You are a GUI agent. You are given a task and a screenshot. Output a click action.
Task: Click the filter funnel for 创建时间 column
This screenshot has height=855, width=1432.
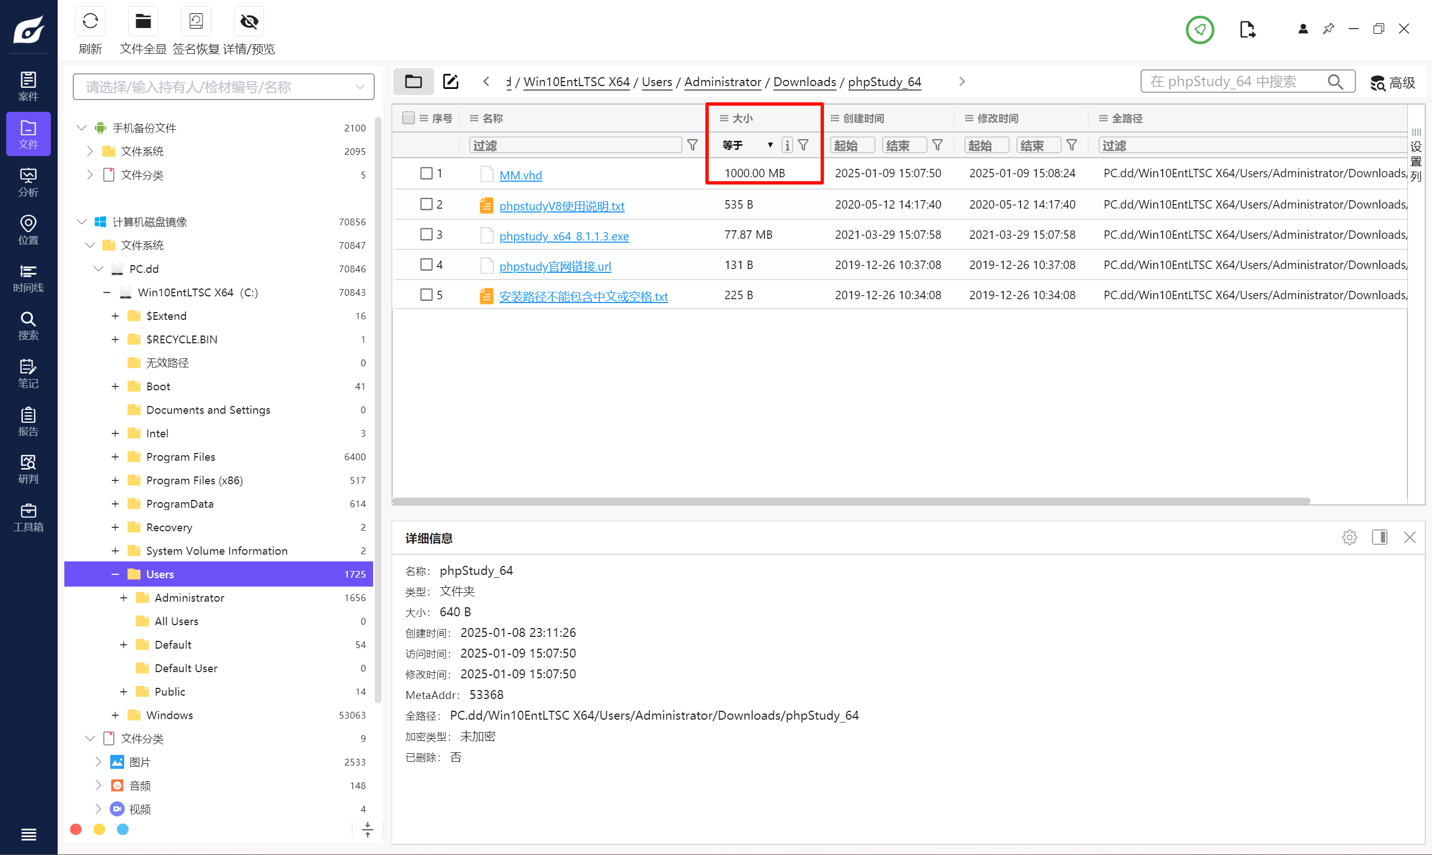(937, 145)
